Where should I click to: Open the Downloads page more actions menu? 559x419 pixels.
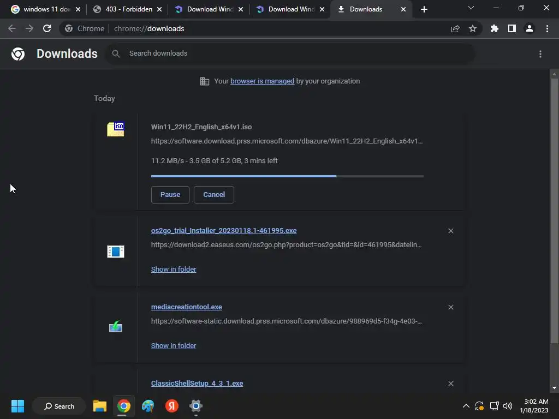540,54
